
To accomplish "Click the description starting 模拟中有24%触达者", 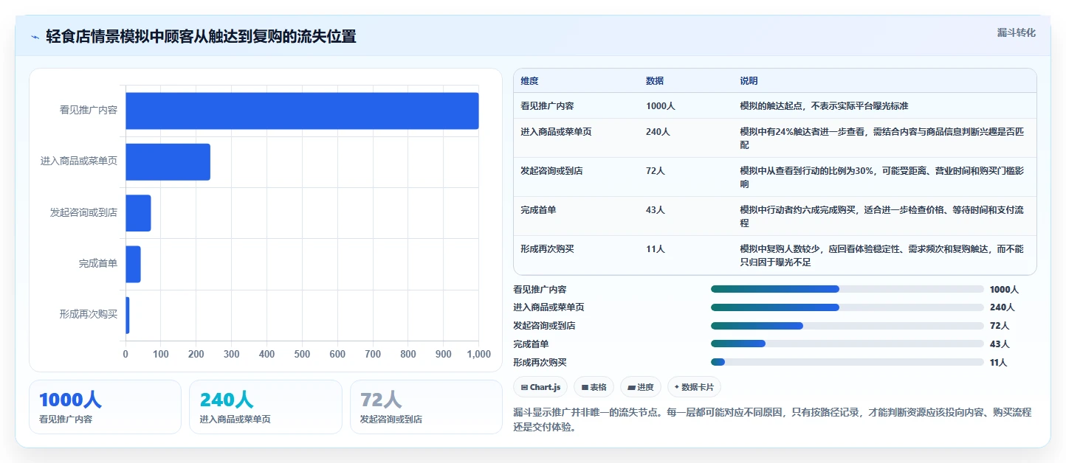I will [882, 139].
